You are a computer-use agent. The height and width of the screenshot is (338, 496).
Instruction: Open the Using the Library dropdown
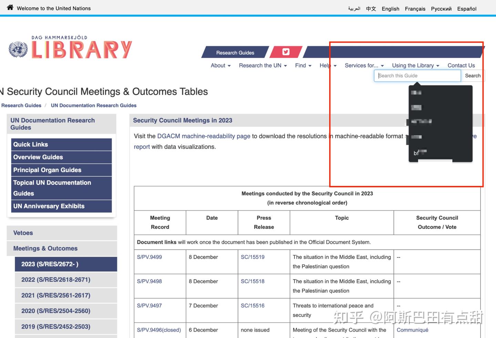416,65
